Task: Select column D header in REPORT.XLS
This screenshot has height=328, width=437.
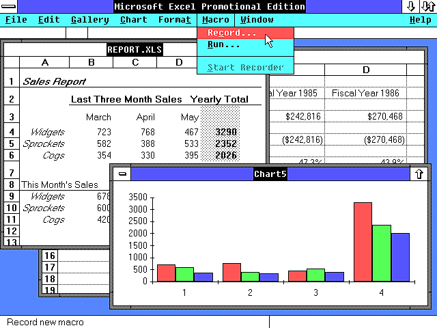Action: [179, 62]
